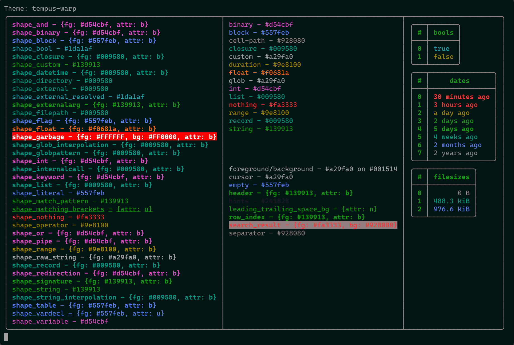Select 'cursor - #a29fa0' line

[x=261, y=177]
